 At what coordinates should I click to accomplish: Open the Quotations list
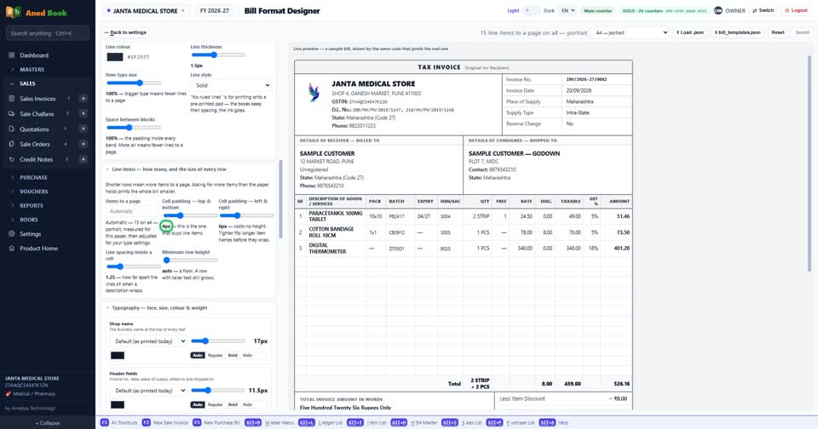pyautogui.click(x=34, y=129)
